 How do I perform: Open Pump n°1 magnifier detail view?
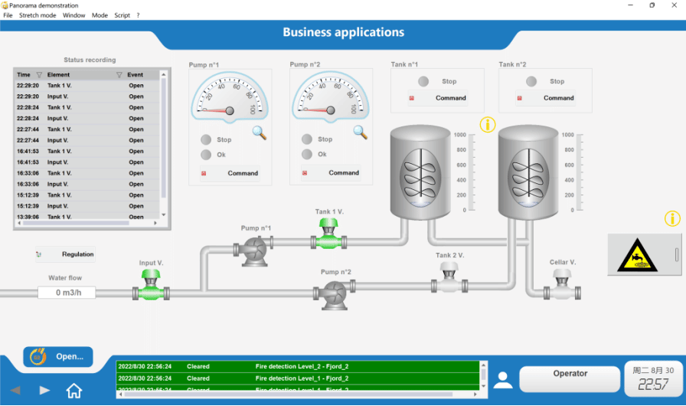click(260, 133)
